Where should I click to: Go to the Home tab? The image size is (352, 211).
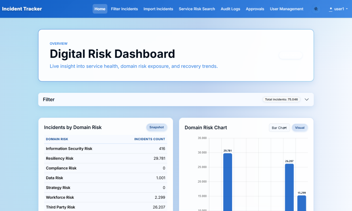pos(100,9)
